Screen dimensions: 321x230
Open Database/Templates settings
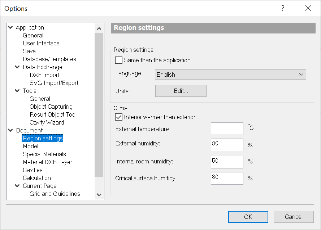[49, 59]
